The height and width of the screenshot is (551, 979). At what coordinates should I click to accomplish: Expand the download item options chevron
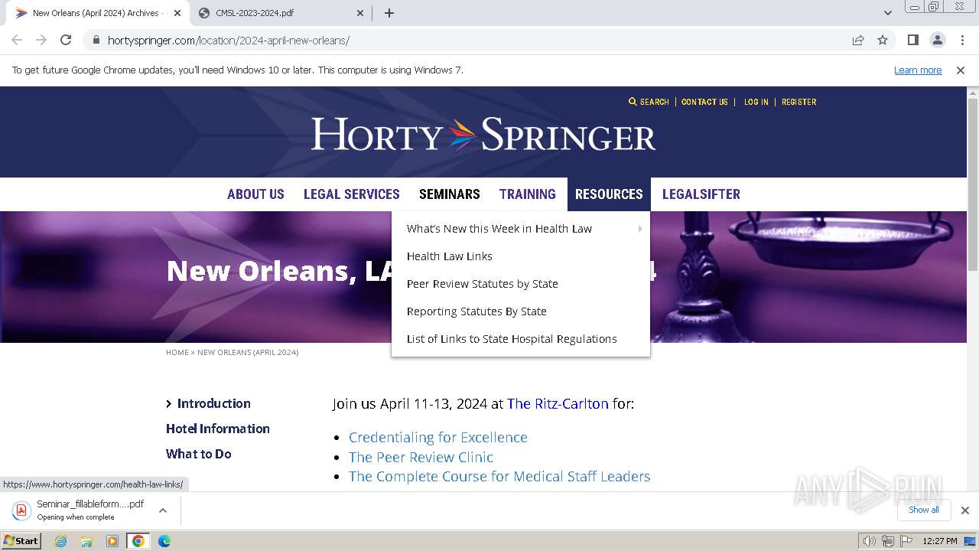click(x=163, y=510)
